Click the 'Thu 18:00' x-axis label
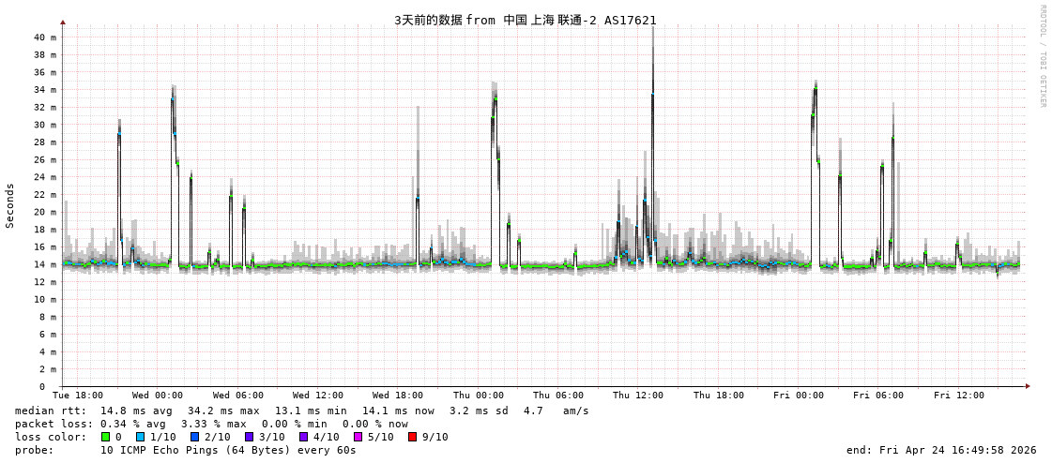Screen dimensions: 1052x463 point(719,396)
